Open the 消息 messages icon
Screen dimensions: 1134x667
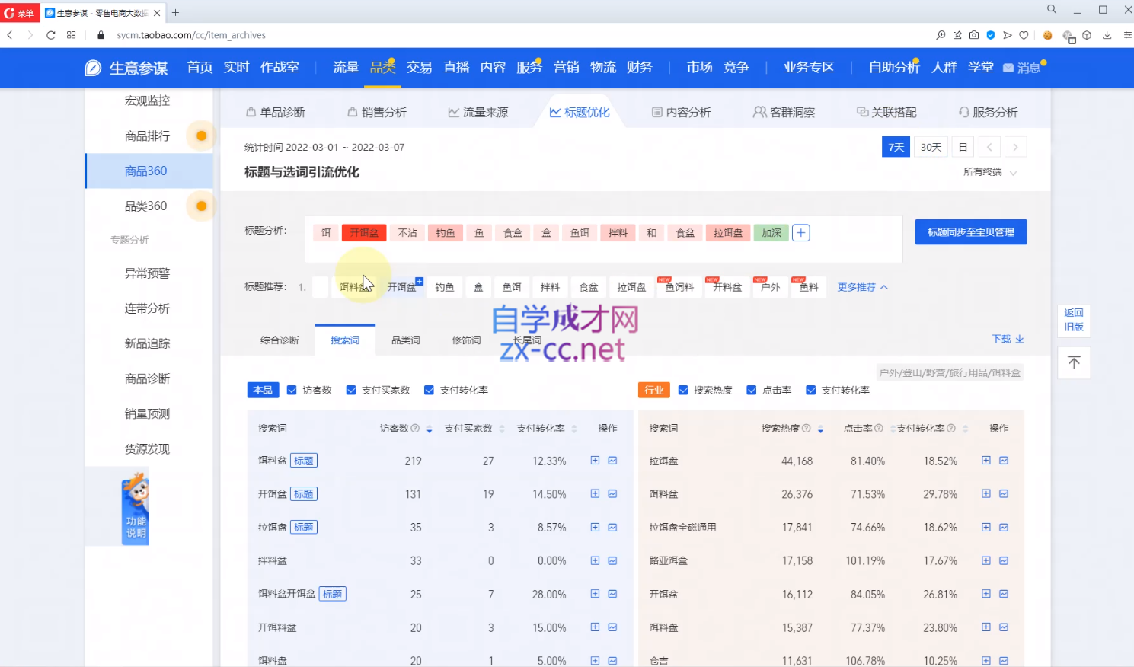(1023, 68)
